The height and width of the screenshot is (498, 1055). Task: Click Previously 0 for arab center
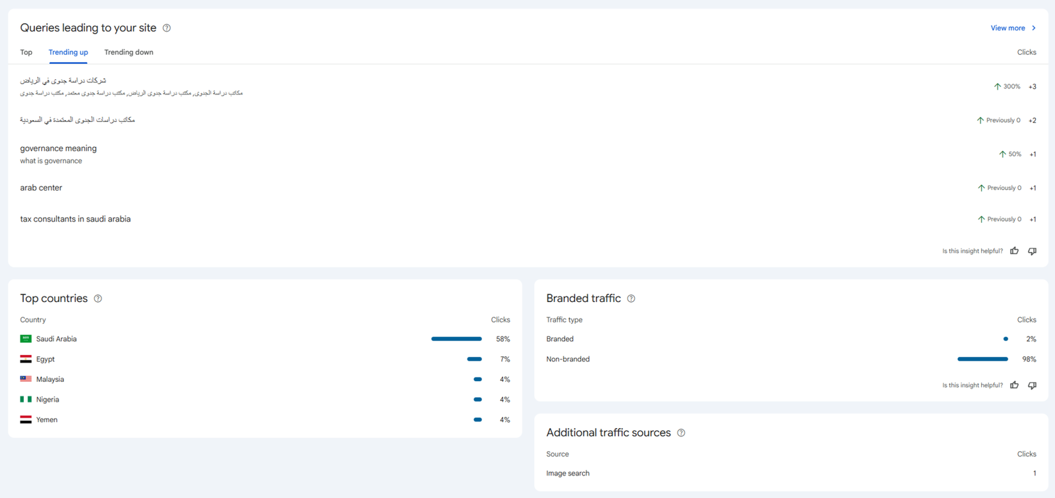coord(1004,188)
